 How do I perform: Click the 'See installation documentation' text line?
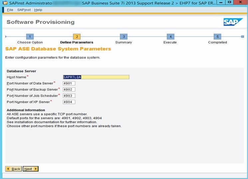point(52,122)
